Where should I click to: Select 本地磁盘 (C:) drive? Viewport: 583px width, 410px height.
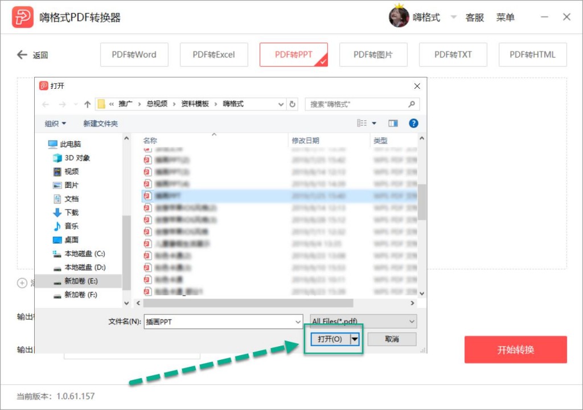pos(79,253)
